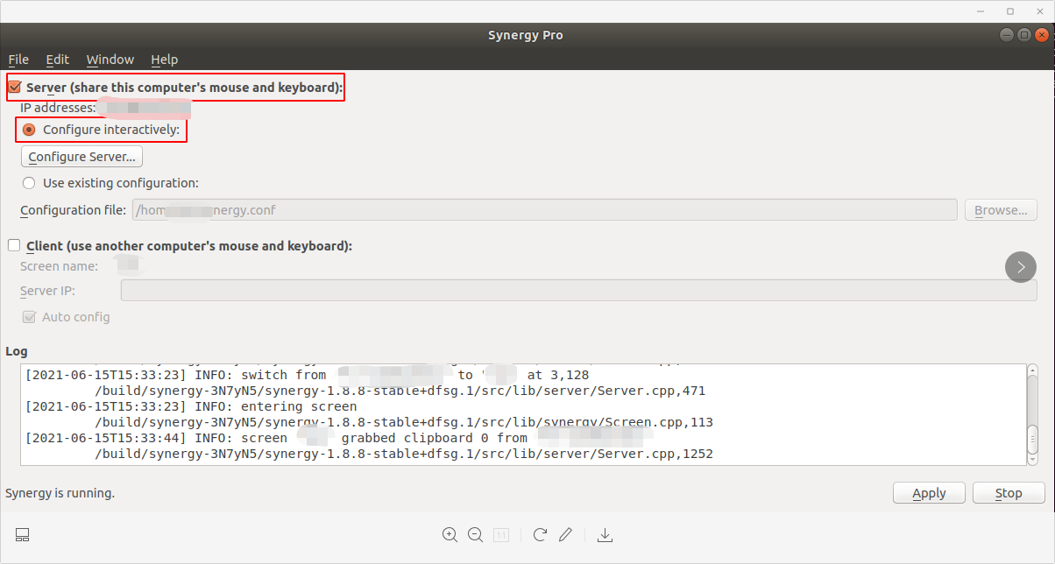Toggle the thumbnail layout icon at bottom-left

[23, 535]
